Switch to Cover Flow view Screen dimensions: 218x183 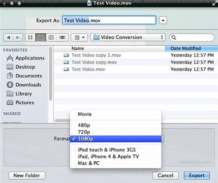click(x=62, y=37)
